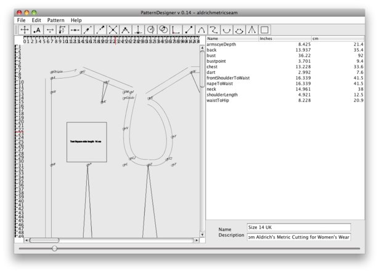Select the armscyeDepth measurement row

[285, 44]
